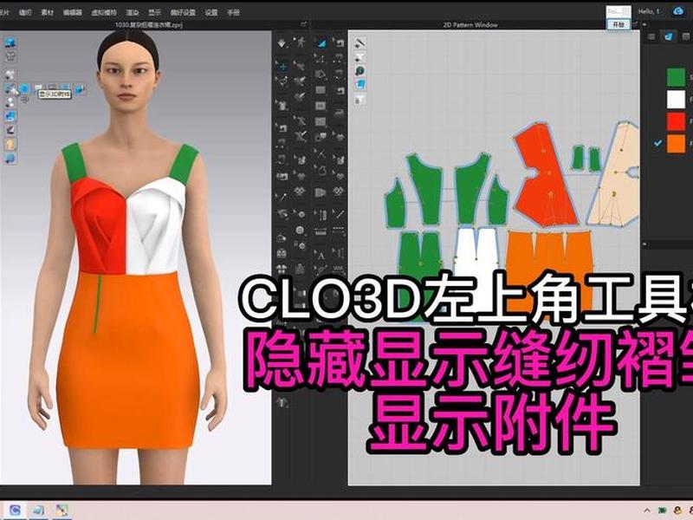Click the blue garment rendering icon in 3D side toolbar
The width and height of the screenshot is (693, 520).
(x=10, y=117)
